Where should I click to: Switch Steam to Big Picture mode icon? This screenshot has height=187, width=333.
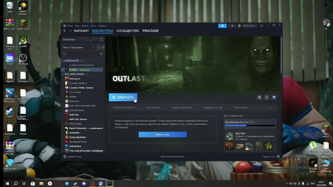(x=262, y=26)
